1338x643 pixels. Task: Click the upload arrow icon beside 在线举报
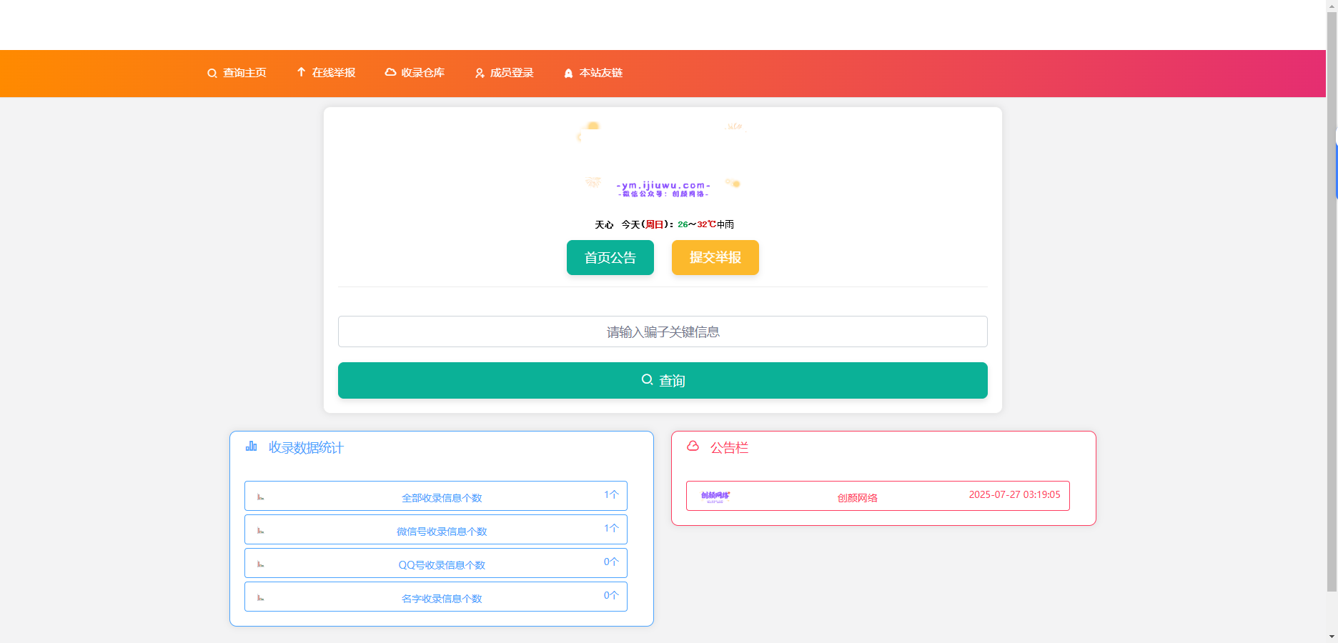[x=301, y=72]
